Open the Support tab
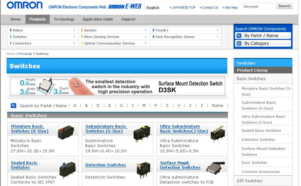Viewport: 301px width, 186px height. pos(128,19)
